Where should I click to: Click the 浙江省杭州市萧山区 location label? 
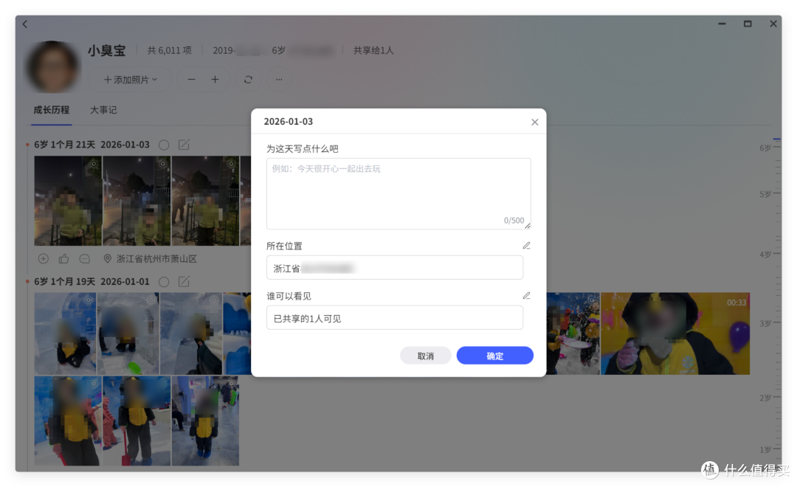coord(156,259)
